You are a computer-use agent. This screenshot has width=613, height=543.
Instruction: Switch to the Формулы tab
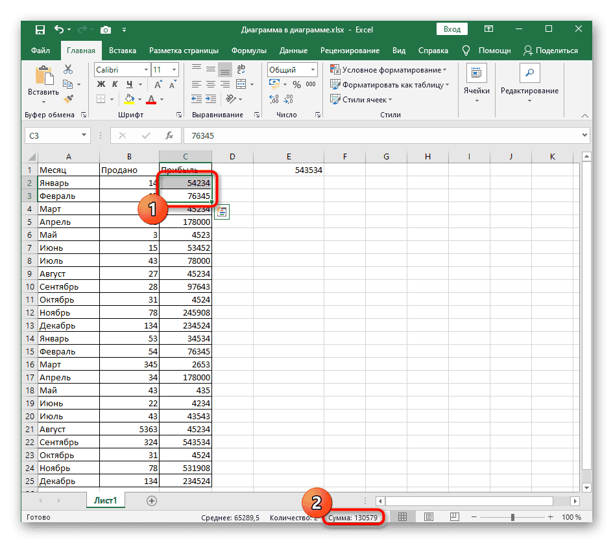[248, 51]
